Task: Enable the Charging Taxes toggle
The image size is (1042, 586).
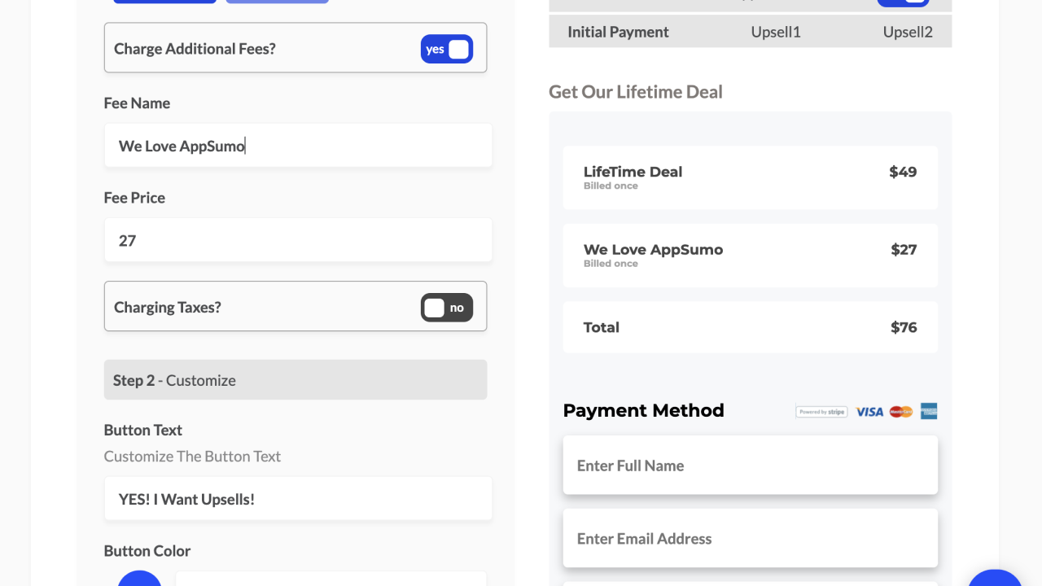Action: click(447, 308)
